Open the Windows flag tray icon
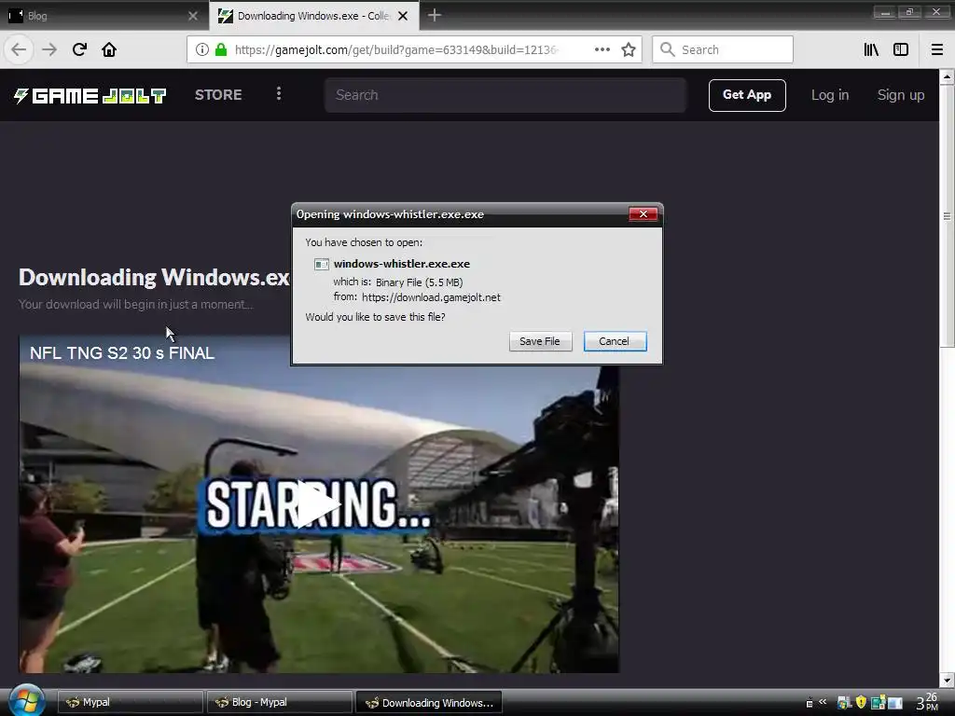The width and height of the screenshot is (955, 716). click(x=843, y=703)
